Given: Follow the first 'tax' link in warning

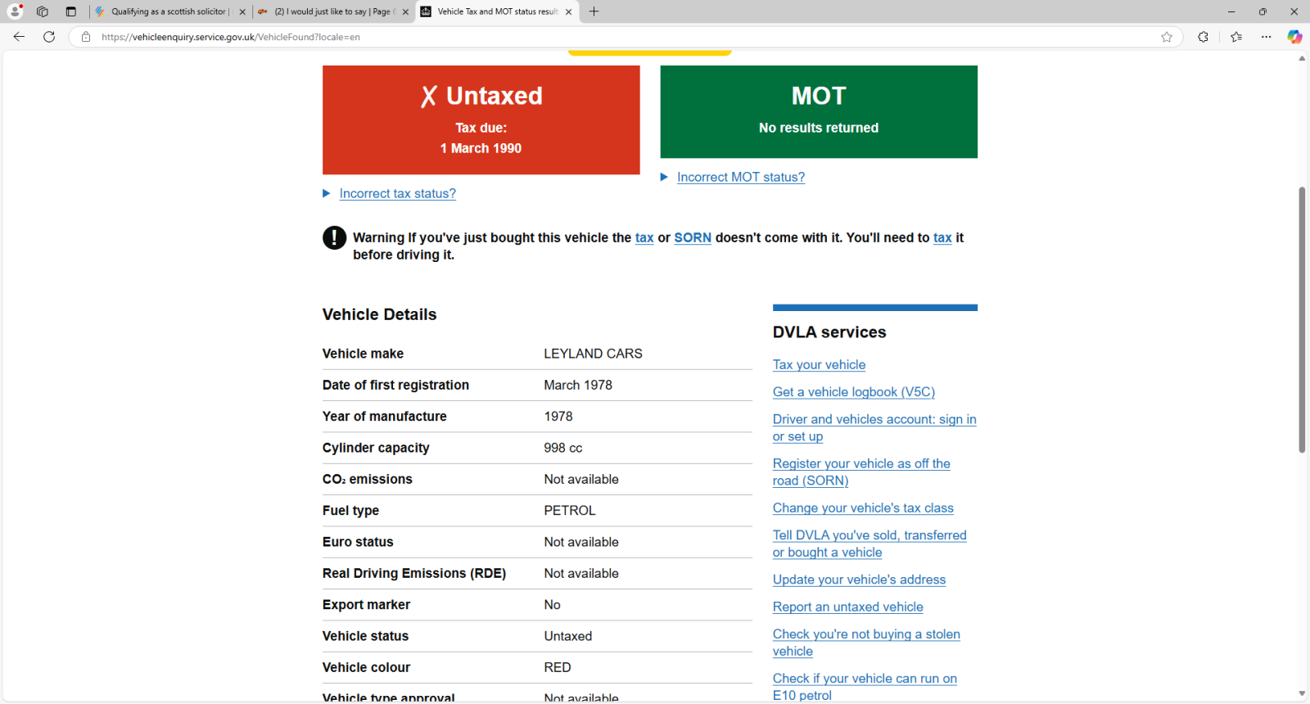Looking at the screenshot, I should [x=644, y=238].
